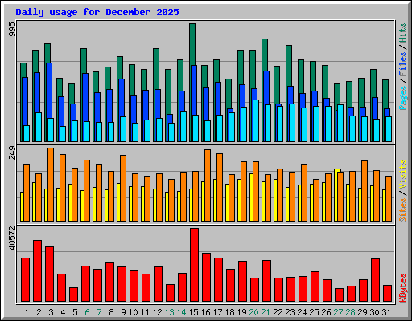This screenshot has width=412, height=321.
Task: Click the day '10' axis label
Action: tap(133, 312)
